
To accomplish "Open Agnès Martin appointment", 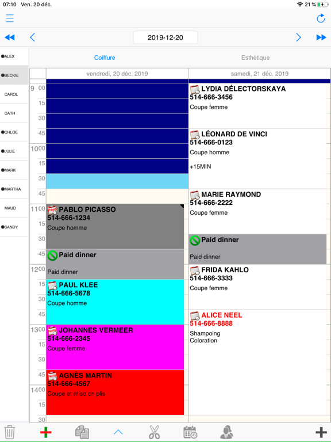I will pos(115,393).
